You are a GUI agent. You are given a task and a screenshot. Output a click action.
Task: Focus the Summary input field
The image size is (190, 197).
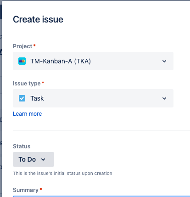click(x=101, y=196)
